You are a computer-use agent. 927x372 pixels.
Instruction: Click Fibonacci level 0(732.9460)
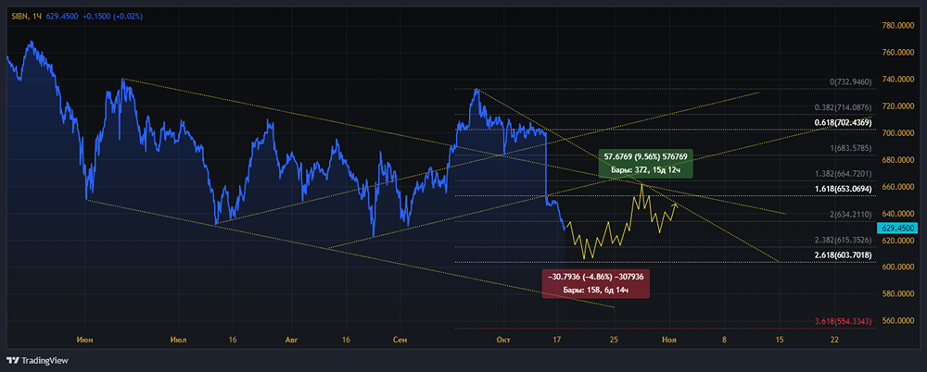[x=851, y=82]
